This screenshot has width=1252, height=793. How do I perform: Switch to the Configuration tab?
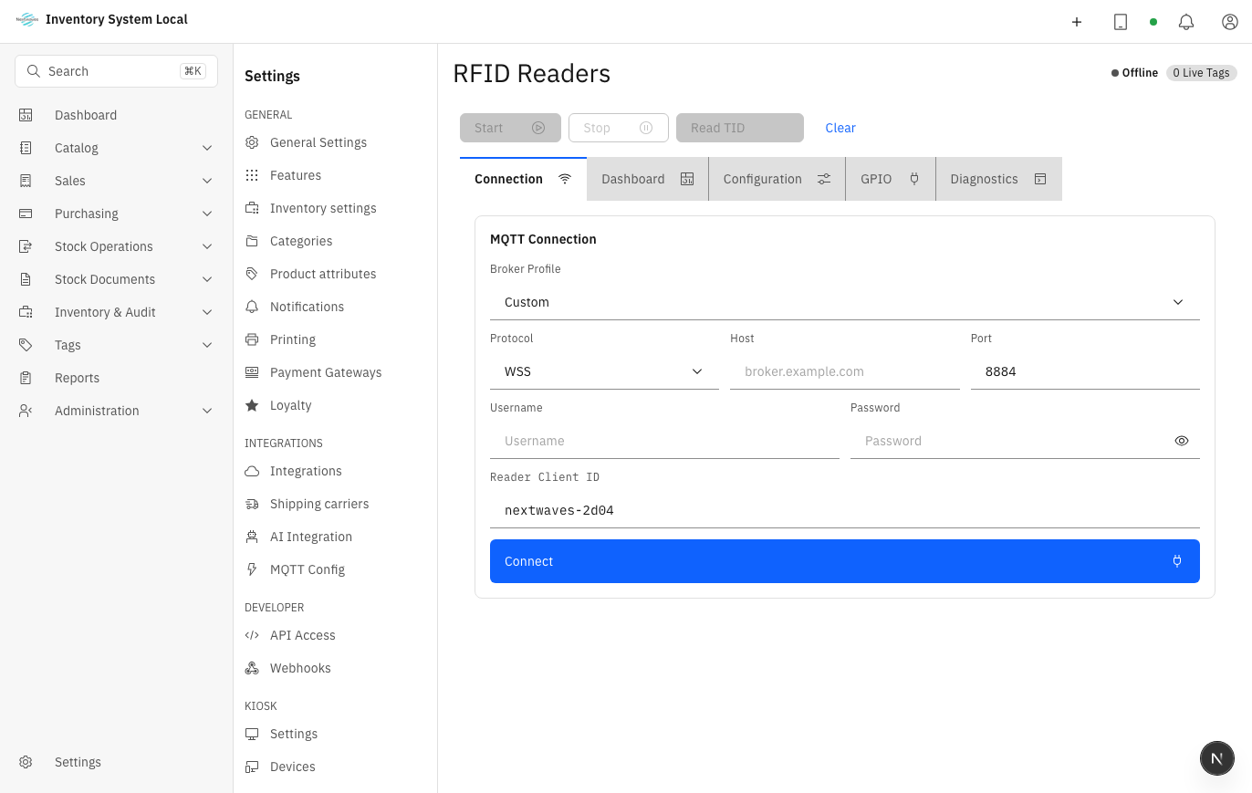777,179
